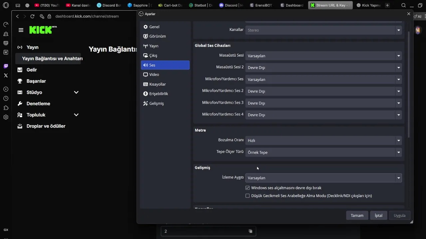Open Mikrofon/Yardımcı Ses dropdown set to Varsayılan

[x=323, y=79]
